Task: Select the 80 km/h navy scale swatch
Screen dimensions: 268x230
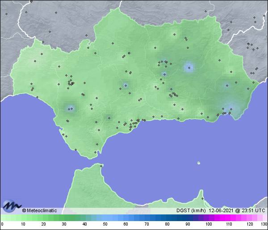Action: pos(167,217)
